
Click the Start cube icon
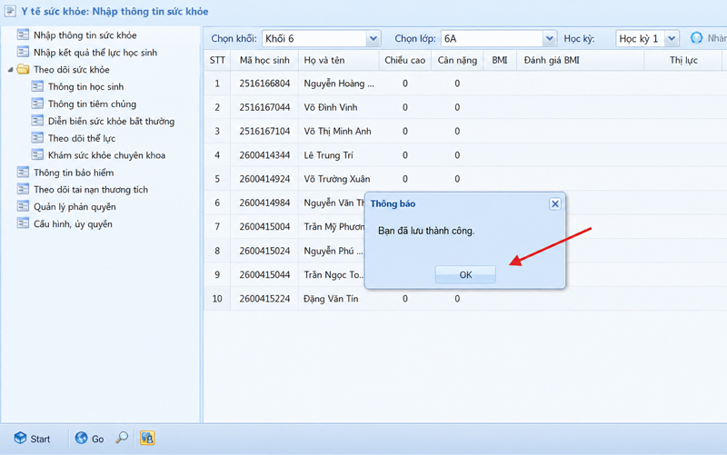20,438
